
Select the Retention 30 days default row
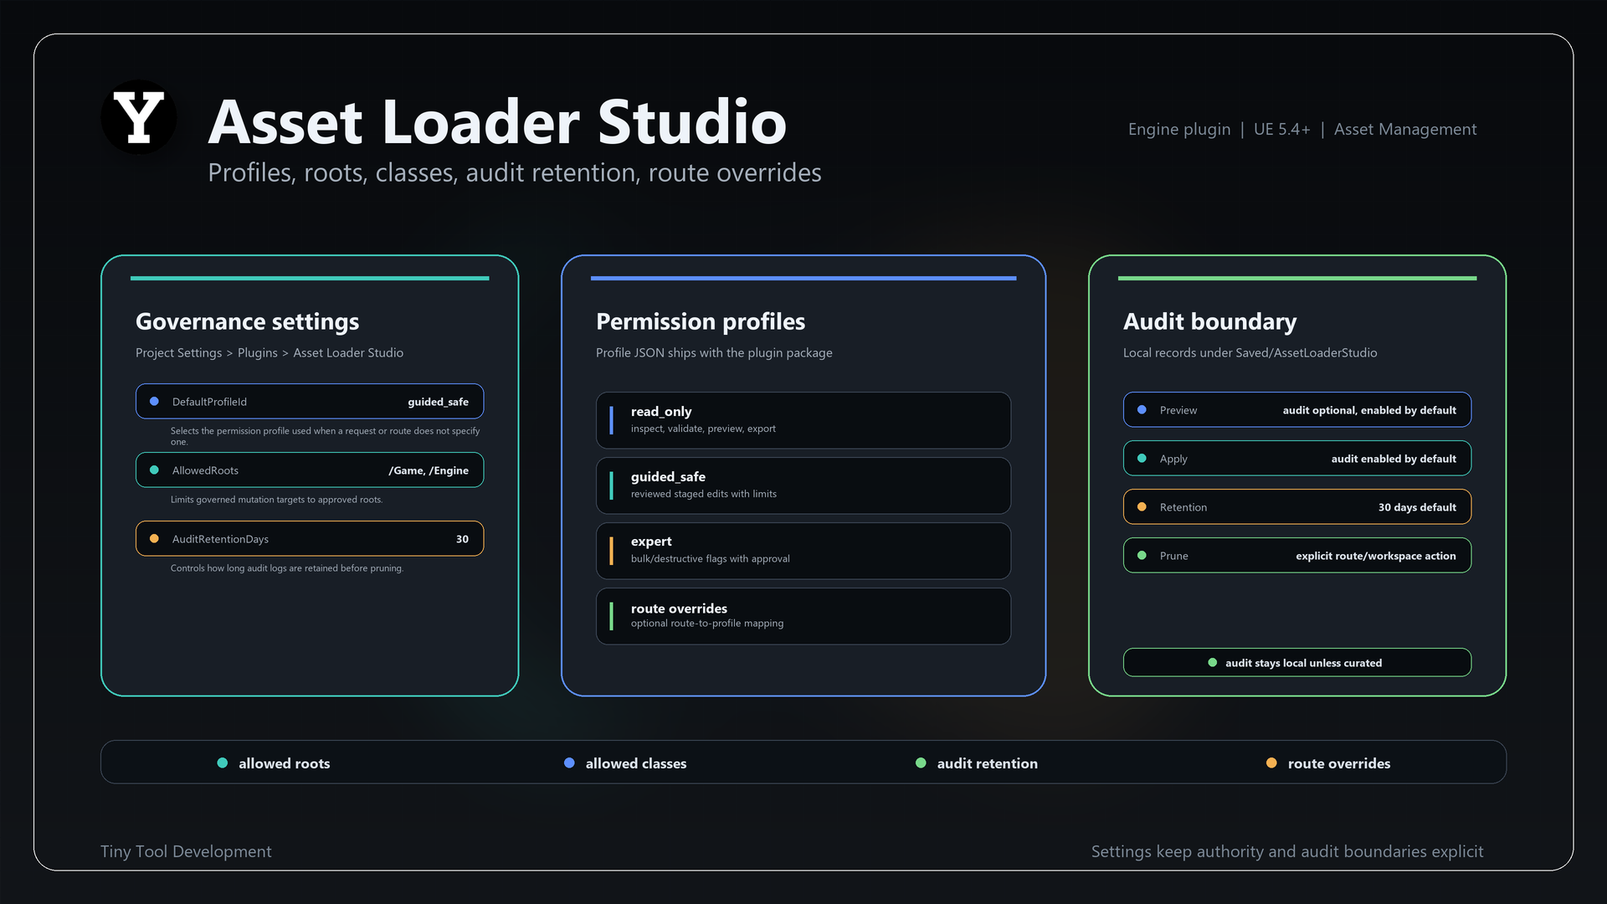coord(1297,507)
